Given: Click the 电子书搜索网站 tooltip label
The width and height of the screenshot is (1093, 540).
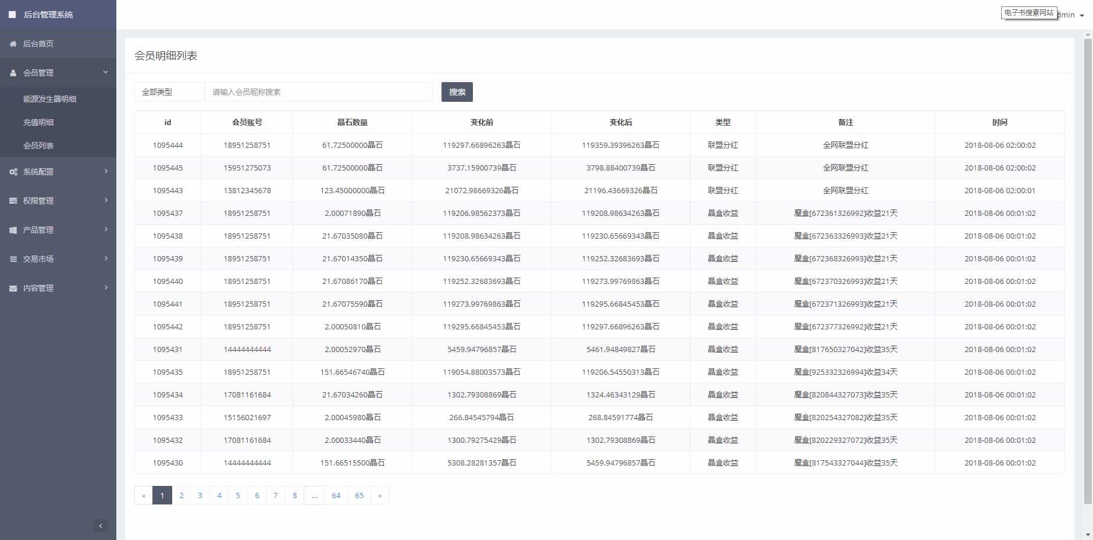Looking at the screenshot, I should 1028,12.
